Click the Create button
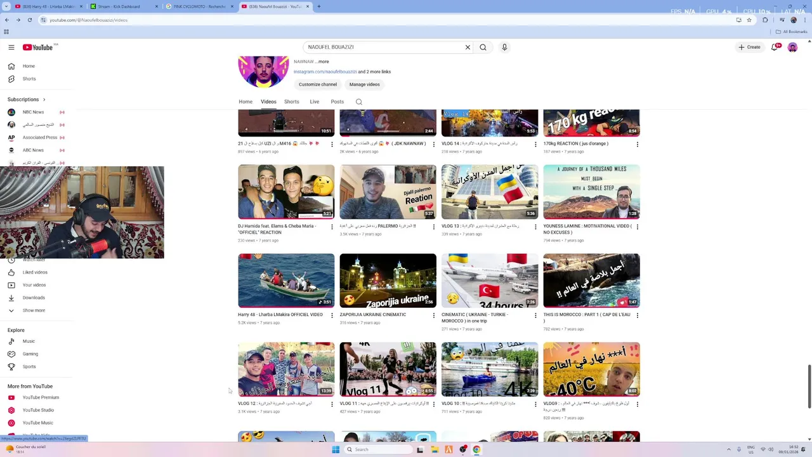Viewport: 812px width, 457px height. pyautogui.click(x=749, y=47)
